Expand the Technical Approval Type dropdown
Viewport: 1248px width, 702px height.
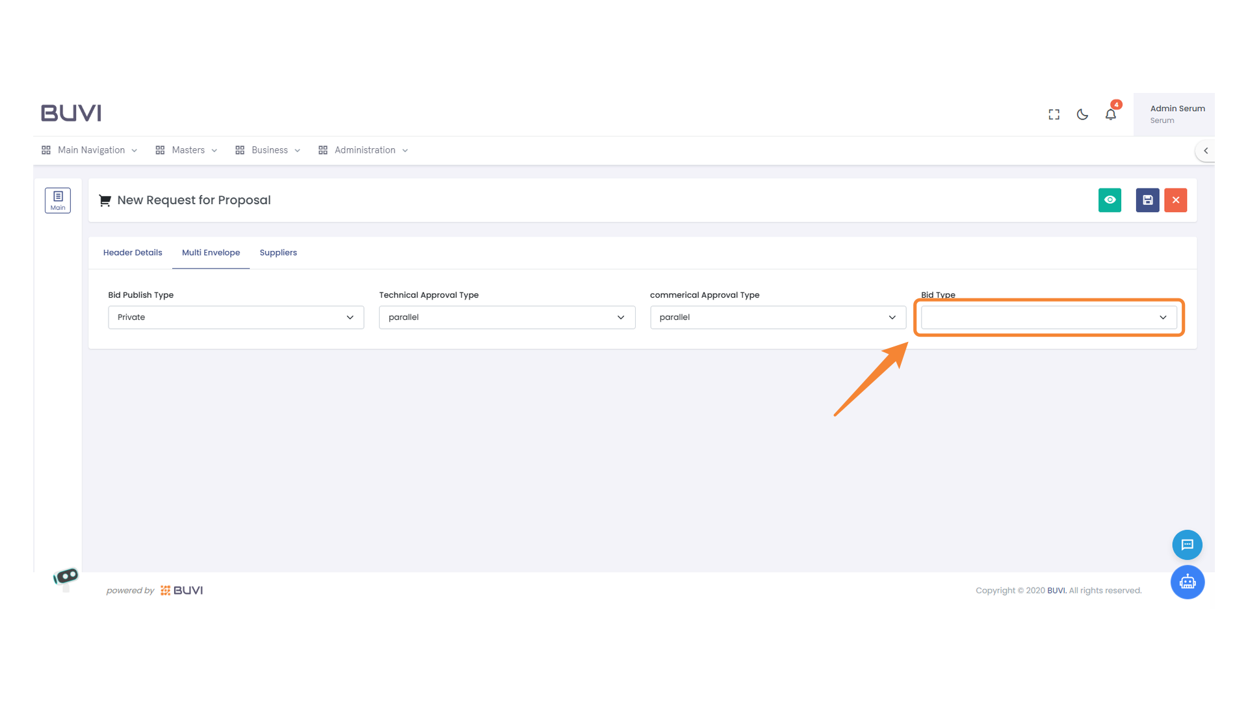507,317
